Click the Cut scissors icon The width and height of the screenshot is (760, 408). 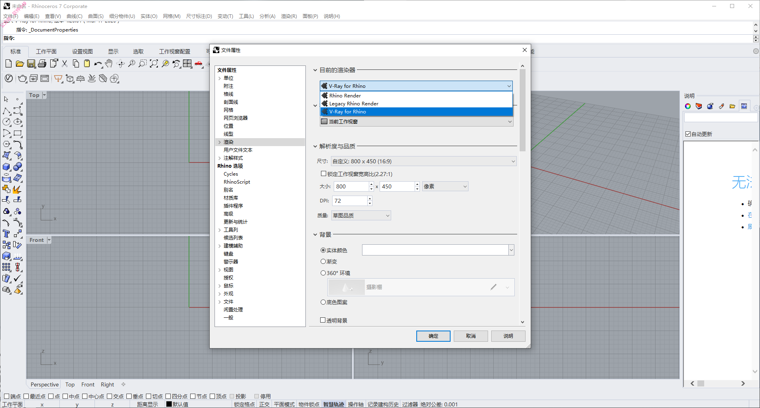65,64
